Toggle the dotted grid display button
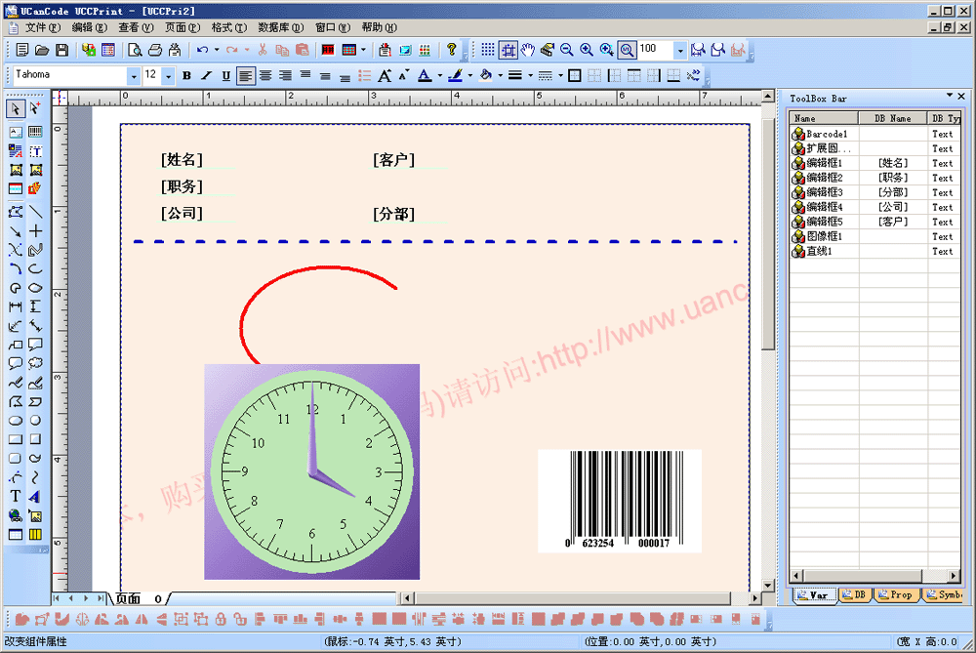 (x=488, y=50)
